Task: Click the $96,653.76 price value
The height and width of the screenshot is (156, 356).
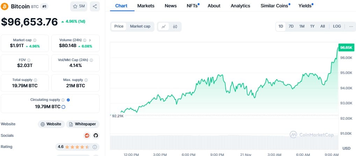Action: [x=29, y=22]
